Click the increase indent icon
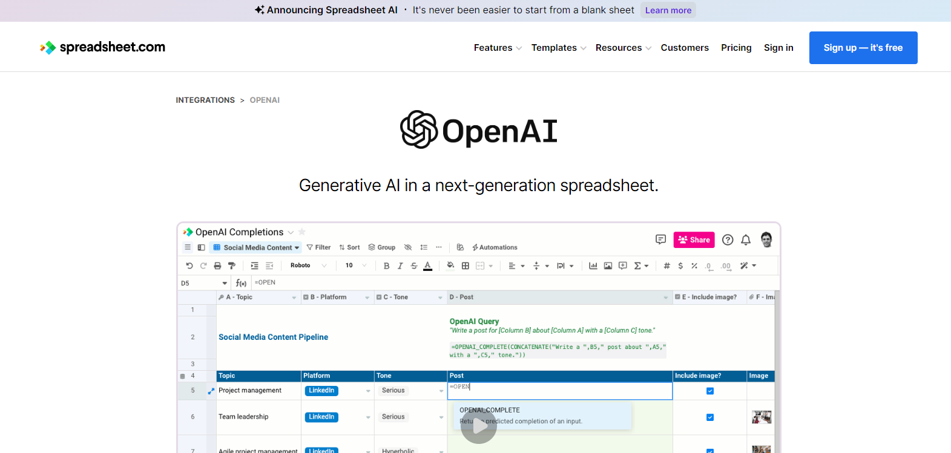 (x=254, y=266)
